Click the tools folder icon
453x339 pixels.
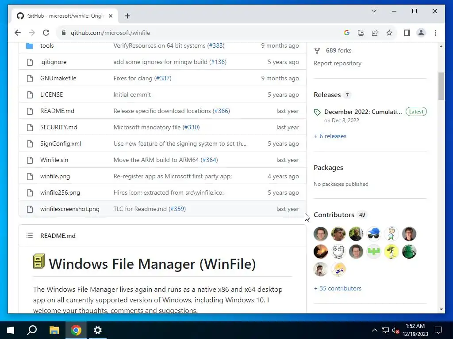point(30,45)
